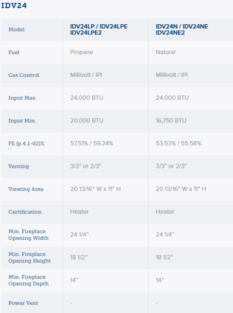Click the 53.53% / 55.58% efficiency value
The width and height of the screenshot is (233, 313).
[179, 143]
